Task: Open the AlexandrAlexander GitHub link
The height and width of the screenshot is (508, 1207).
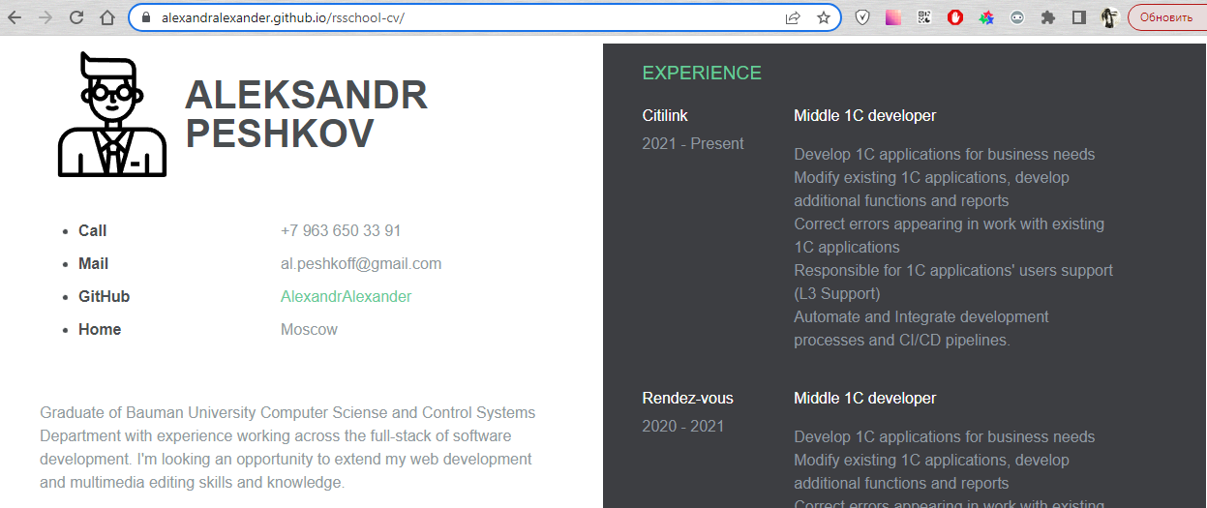Action: pyautogui.click(x=346, y=296)
